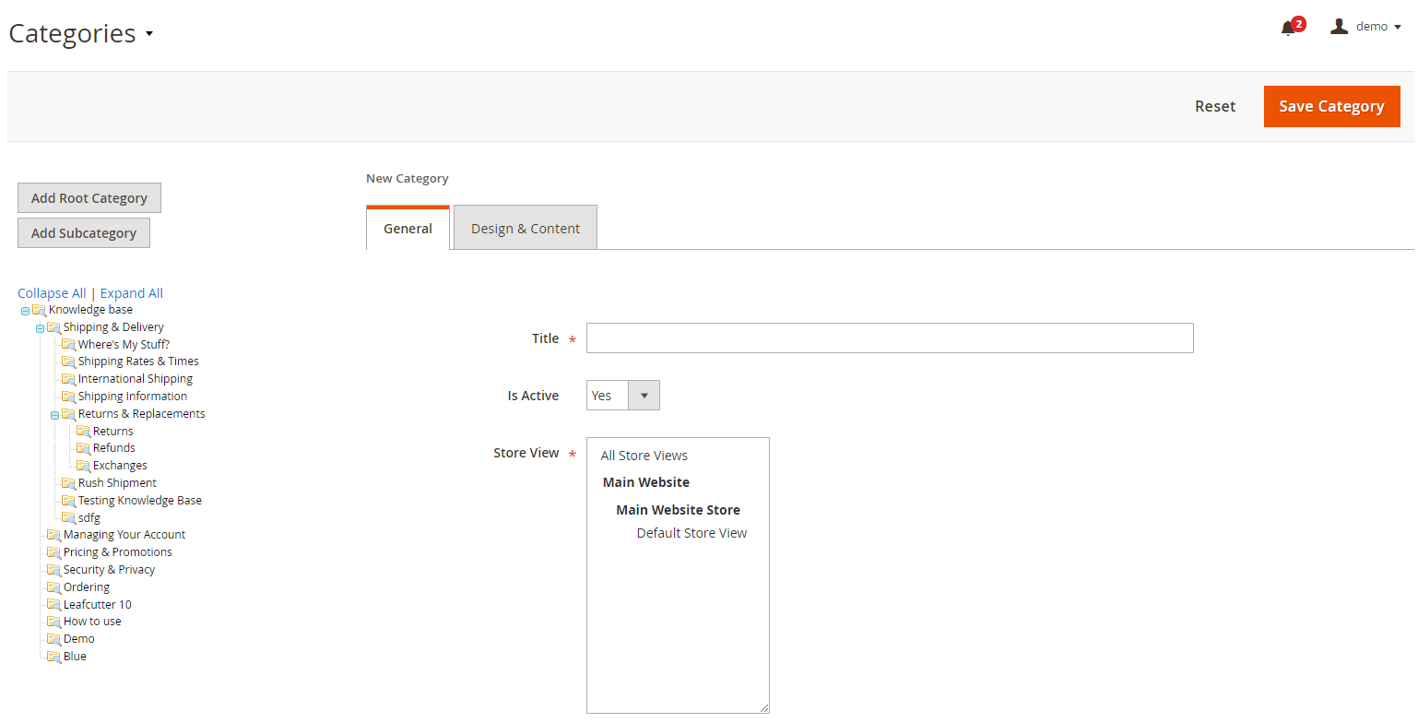Click the Pricing & Promotions folder icon
1418x723 pixels.
coord(54,552)
